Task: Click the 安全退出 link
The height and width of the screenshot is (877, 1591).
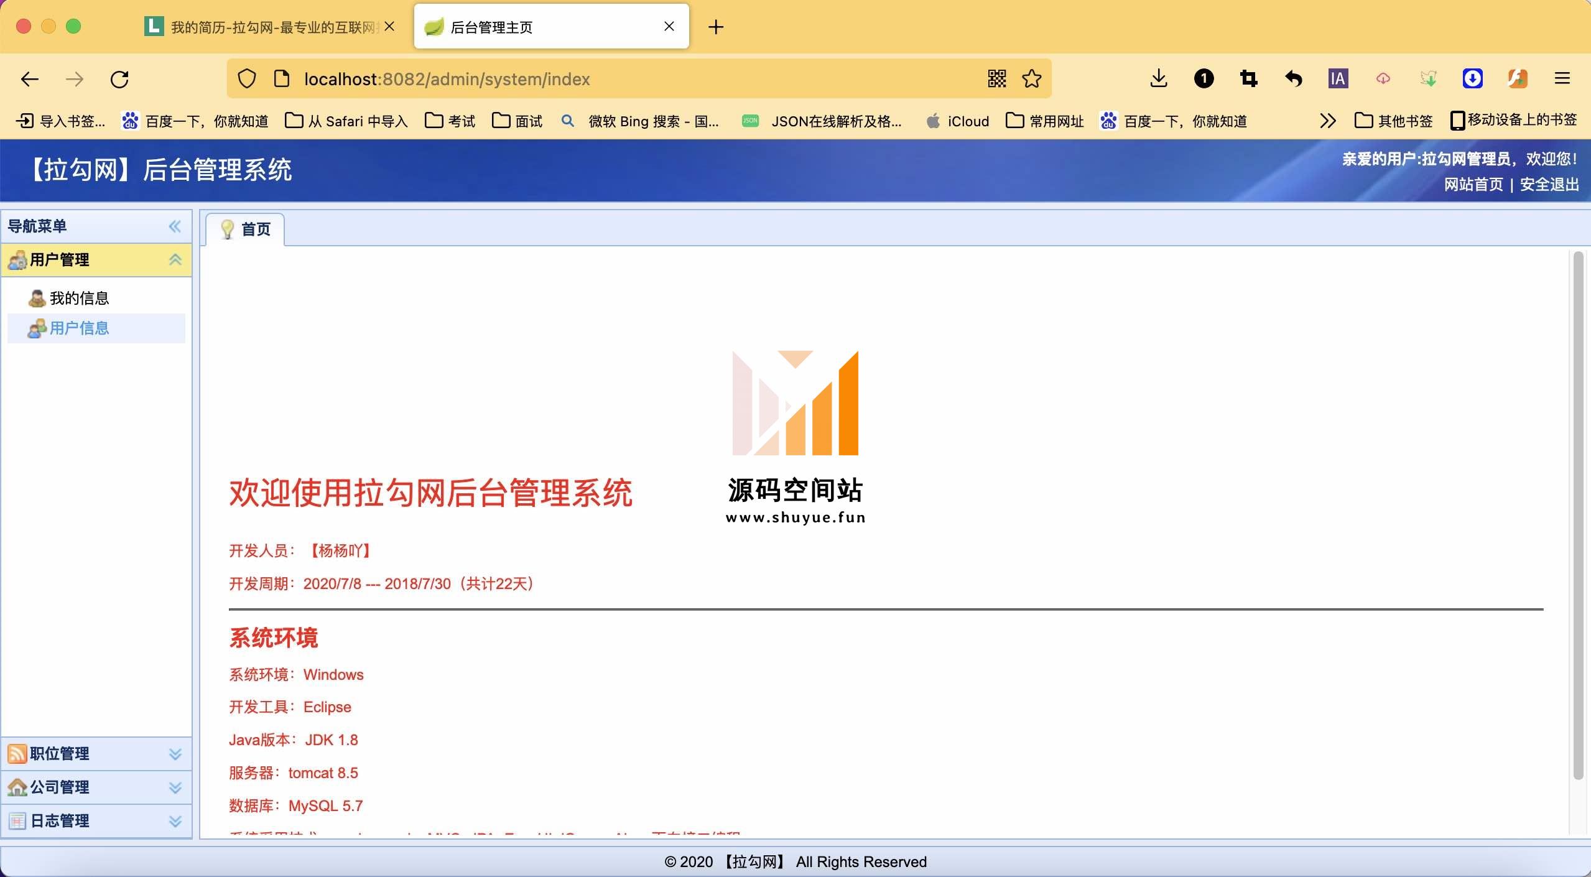Action: click(1549, 185)
